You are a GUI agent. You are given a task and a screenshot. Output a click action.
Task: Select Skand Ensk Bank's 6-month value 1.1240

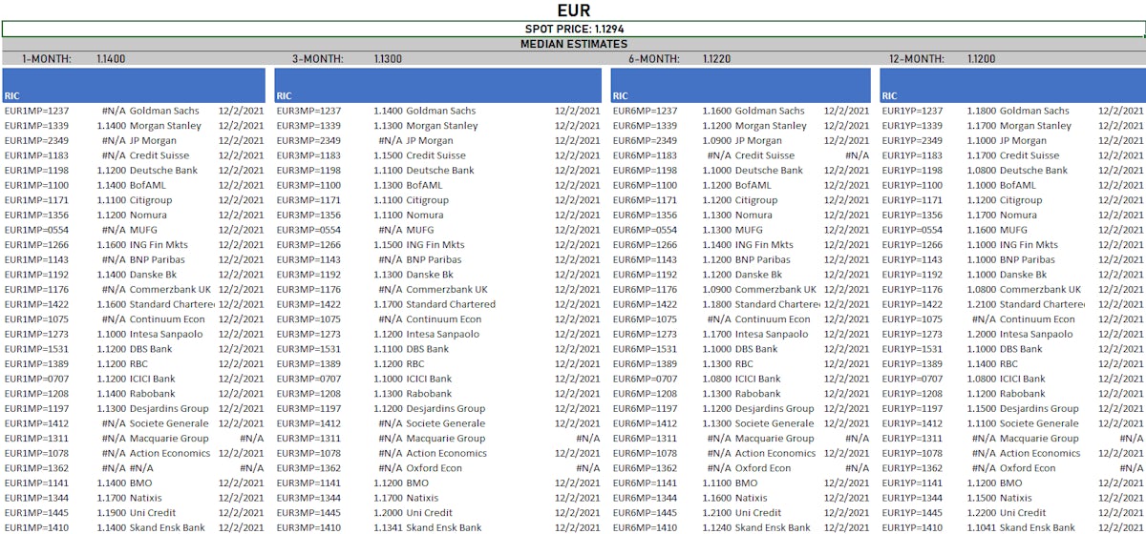(x=717, y=527)
